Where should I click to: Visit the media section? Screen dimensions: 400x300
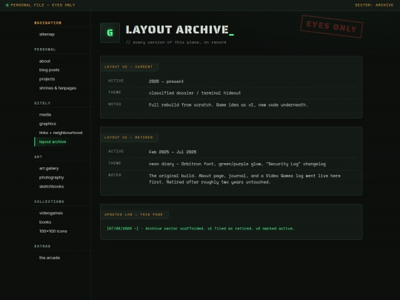click(45, 115)
